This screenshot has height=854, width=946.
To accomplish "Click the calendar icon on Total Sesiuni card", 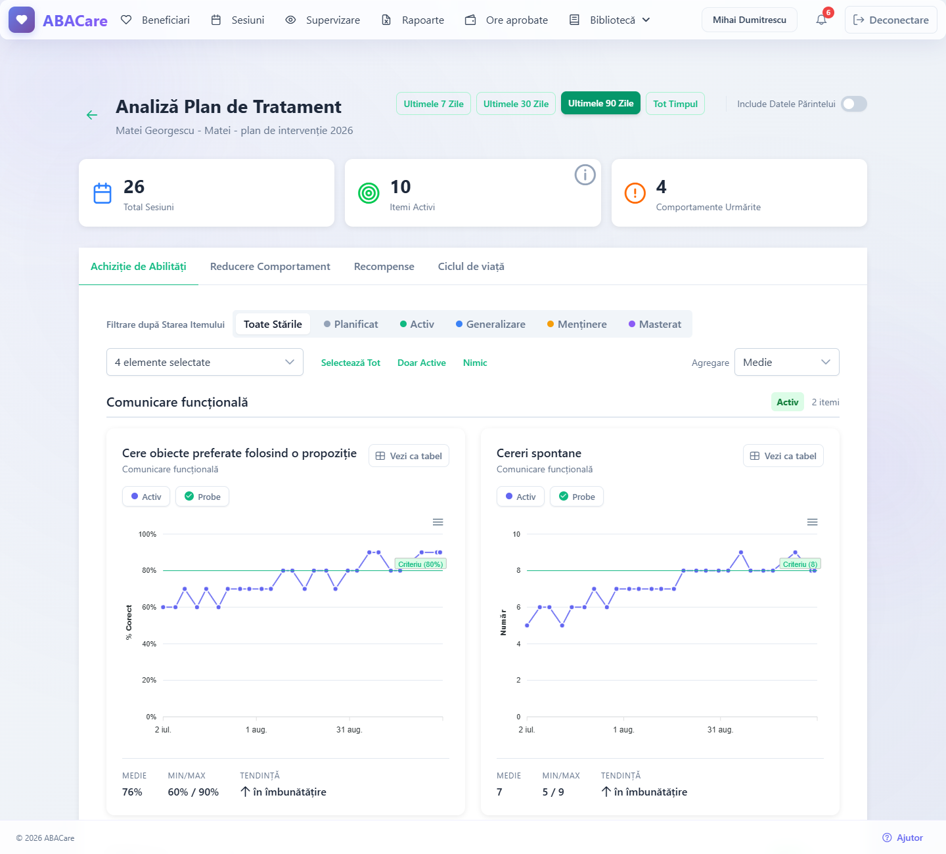I will tap(102, 193).
